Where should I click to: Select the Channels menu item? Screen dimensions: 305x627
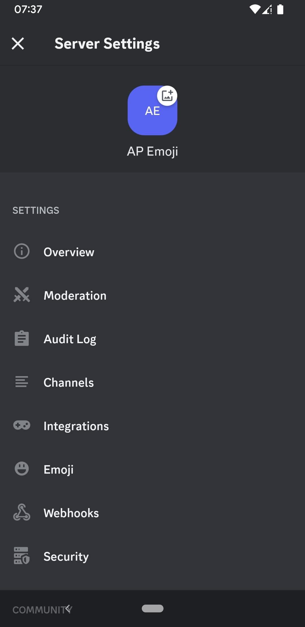tap(69, 382)
